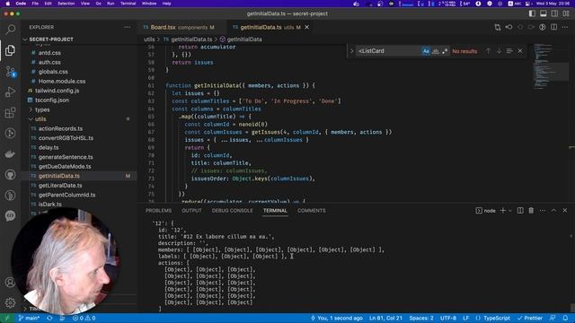Image resolution: width=575 pixels, height=323 pixels.
Task: Collapse the SECRET-PROJECT folder root
Action: point(51,39)
